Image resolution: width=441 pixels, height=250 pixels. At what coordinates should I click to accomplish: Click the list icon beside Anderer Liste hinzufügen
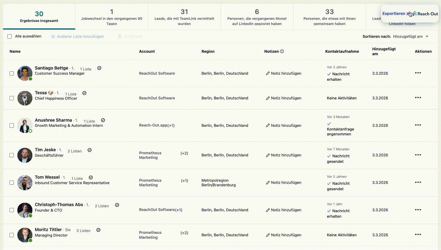53,37
